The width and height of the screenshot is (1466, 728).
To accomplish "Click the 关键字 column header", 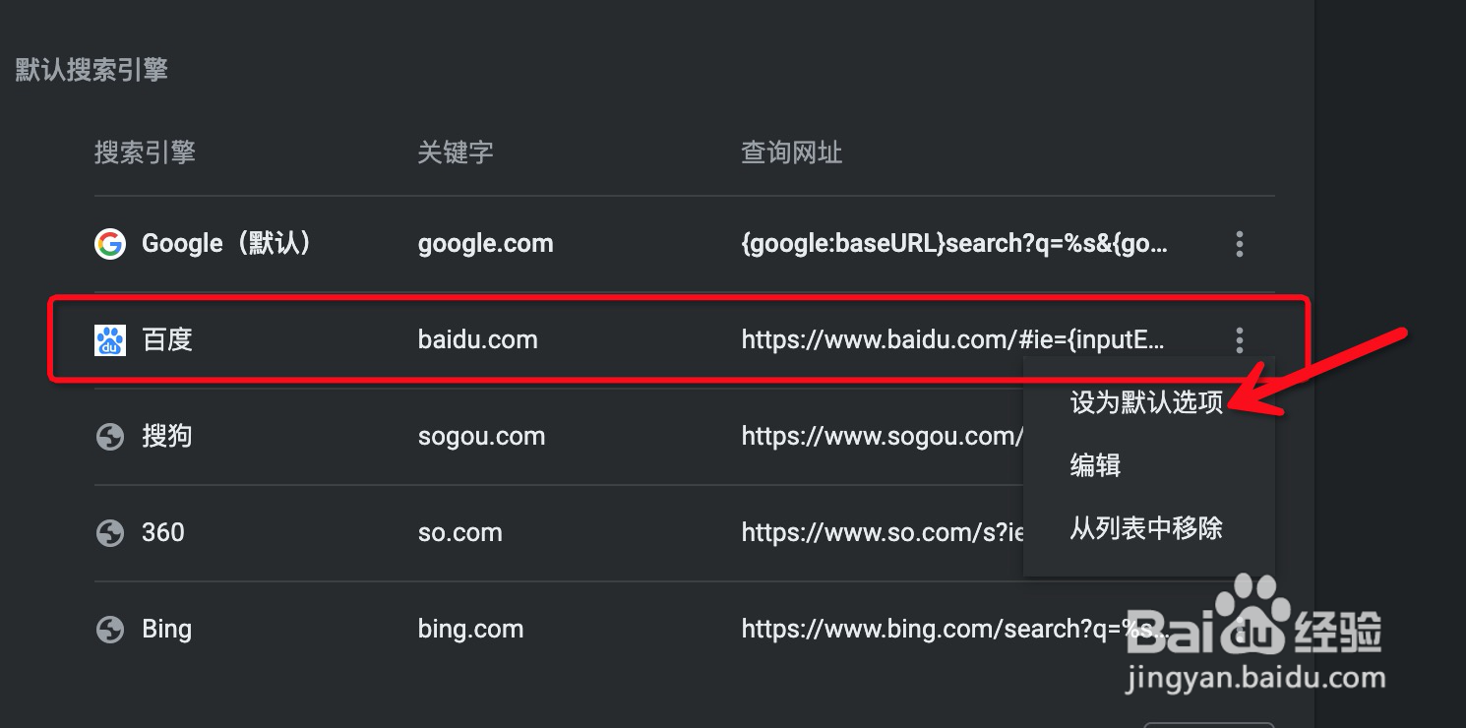I will pos(456,152).
